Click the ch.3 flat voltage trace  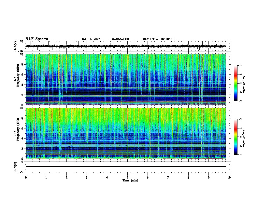pos(126,166)
